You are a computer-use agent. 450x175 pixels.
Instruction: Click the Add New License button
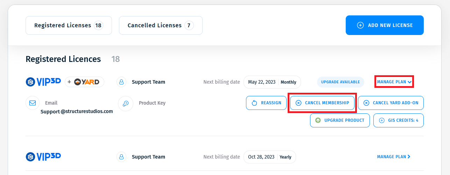coord(385,25)
